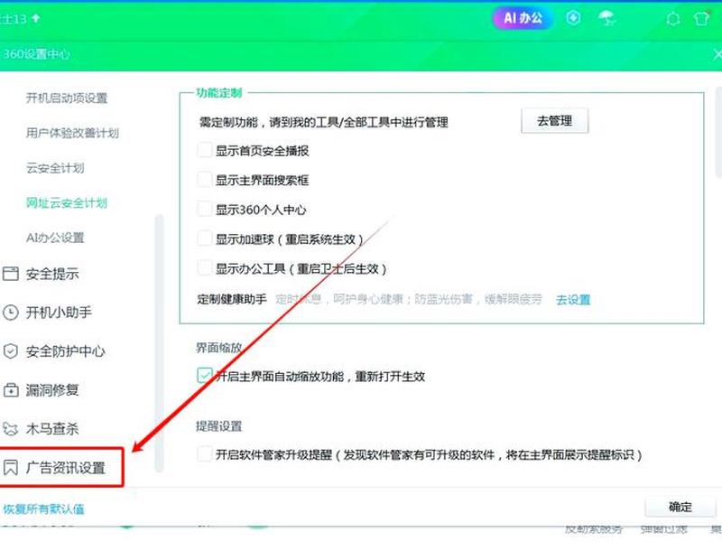Click the 确定 button

pyautogui.click(x=680, y=507)
